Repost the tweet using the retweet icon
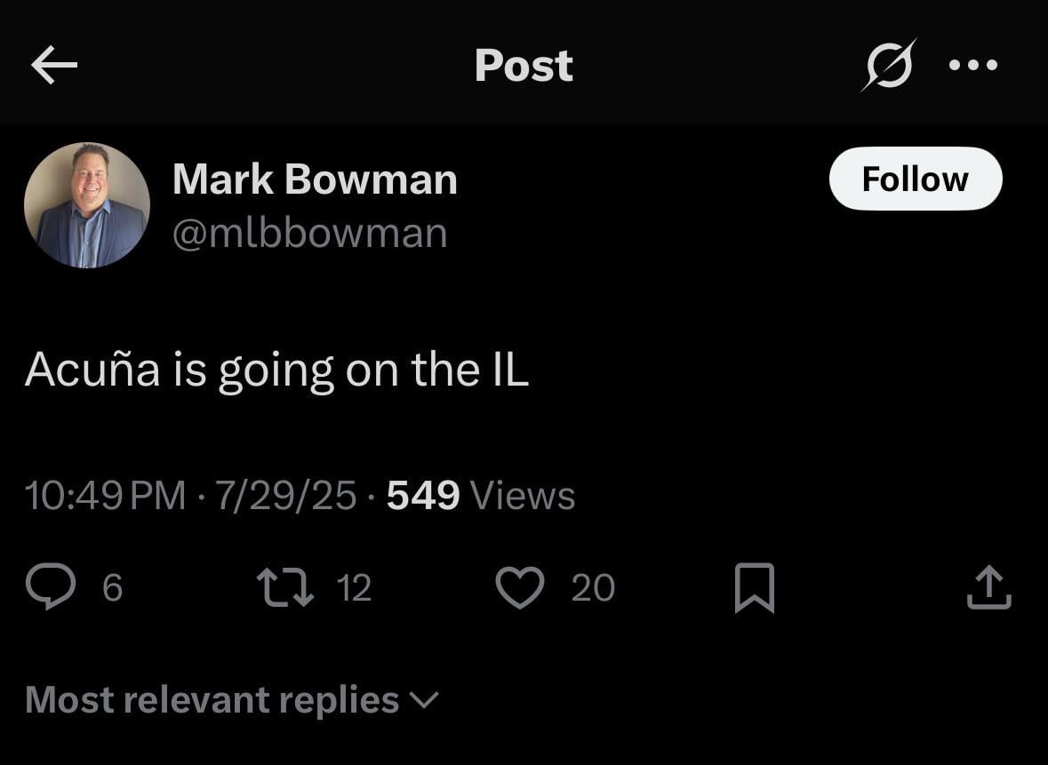Image resolution: width=1048 pixels, height=765 pixels. [x=286, y=586]
